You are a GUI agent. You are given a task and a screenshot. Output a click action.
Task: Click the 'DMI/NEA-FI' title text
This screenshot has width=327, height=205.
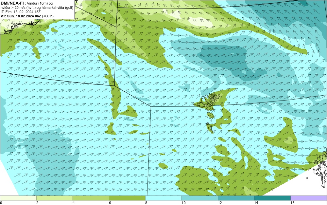(12, 3)
